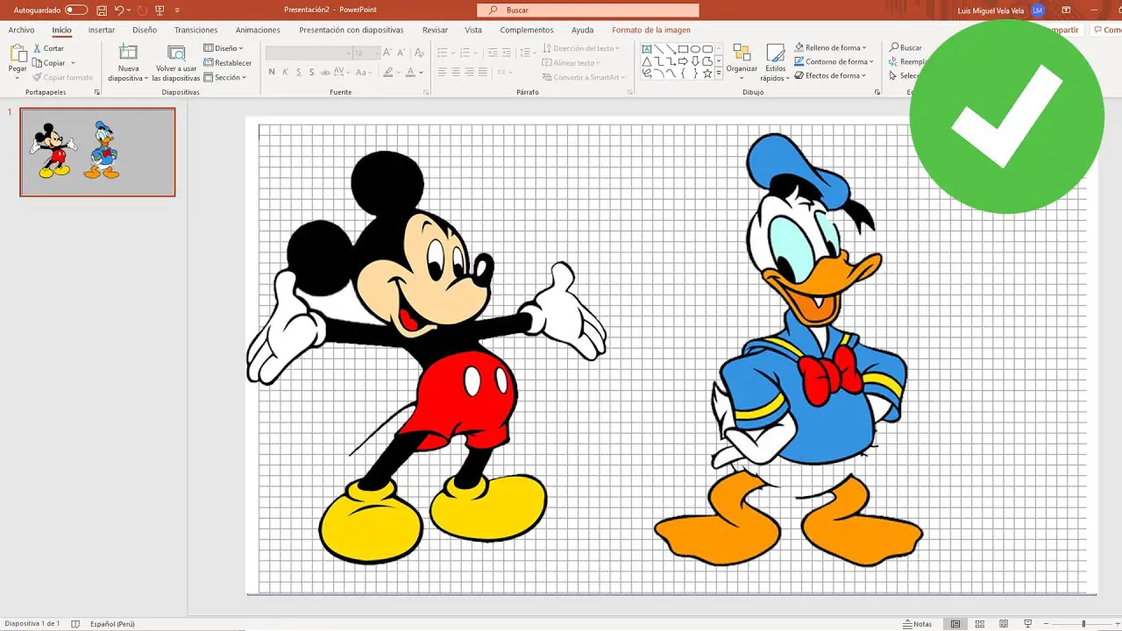
Task: Open Formato de la imagen tab
Action: (x=651, y=30)
